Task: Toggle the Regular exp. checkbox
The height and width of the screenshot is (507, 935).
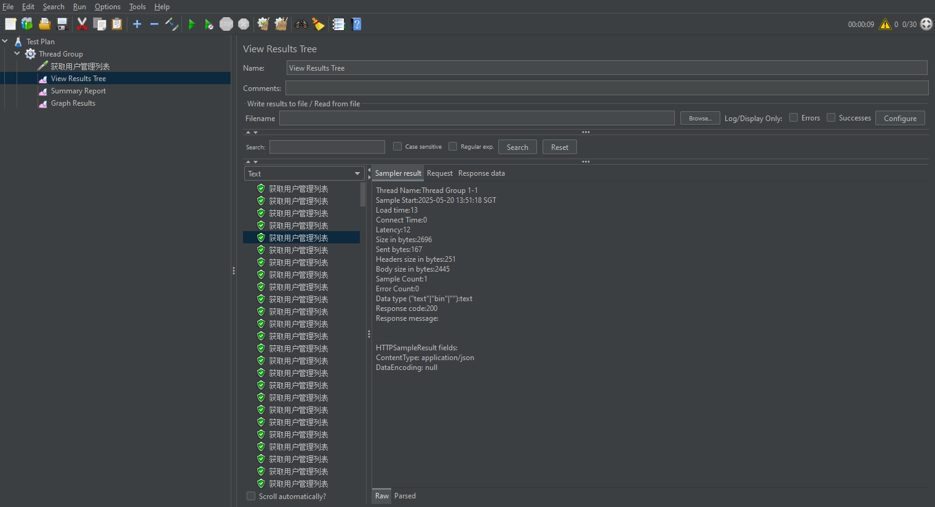Action: (453, 146)
